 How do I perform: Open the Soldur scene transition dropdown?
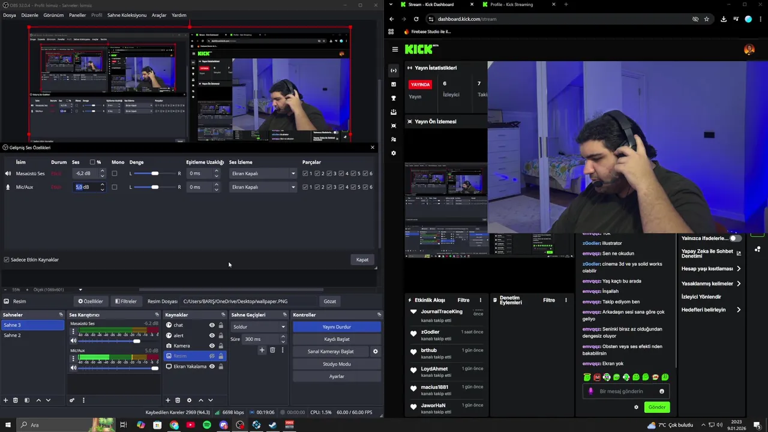coord(259,327)
